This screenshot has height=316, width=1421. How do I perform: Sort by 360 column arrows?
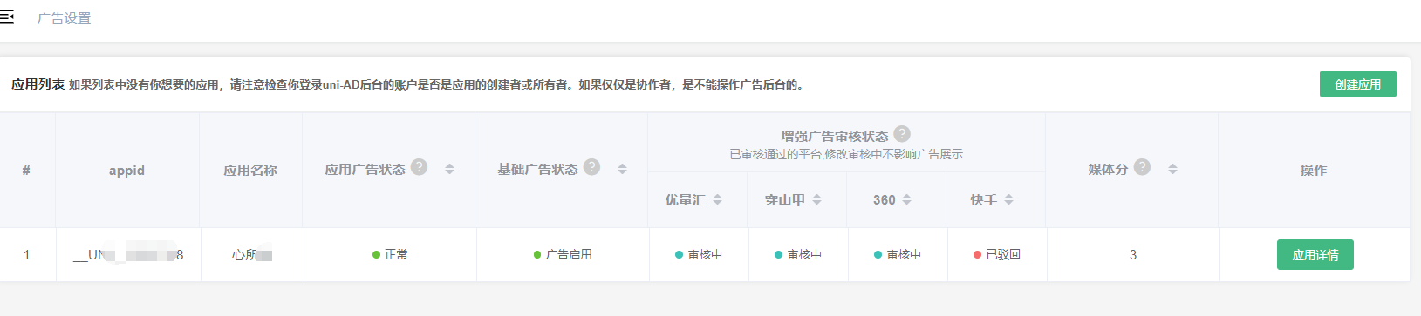[x=906, y=199]
